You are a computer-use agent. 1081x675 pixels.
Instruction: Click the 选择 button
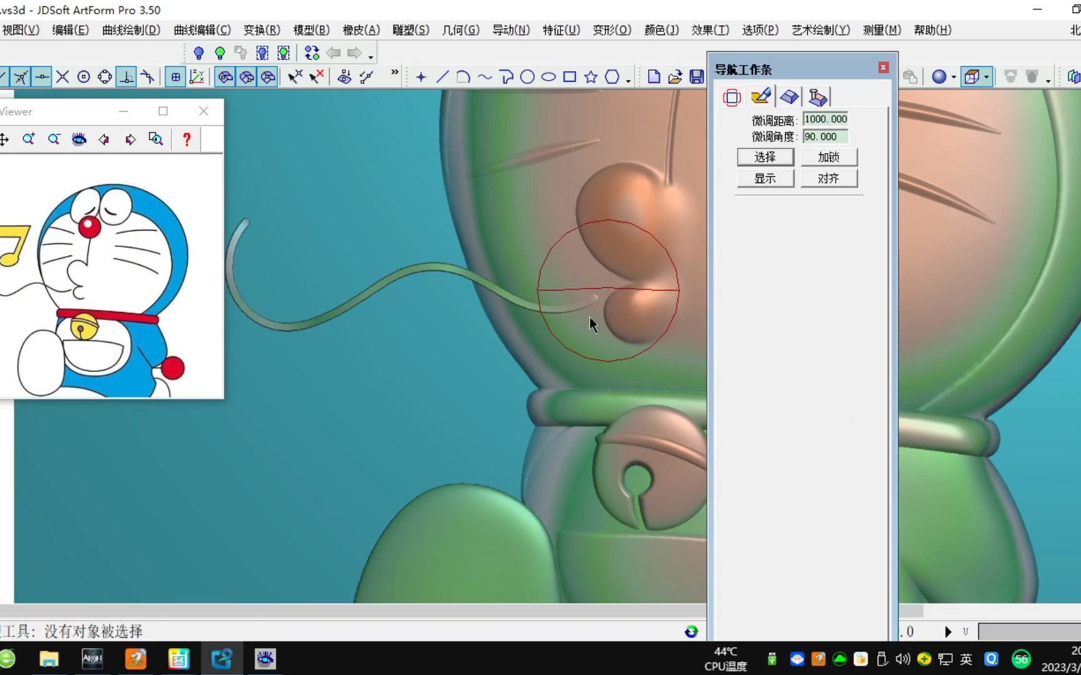[765, 157]
